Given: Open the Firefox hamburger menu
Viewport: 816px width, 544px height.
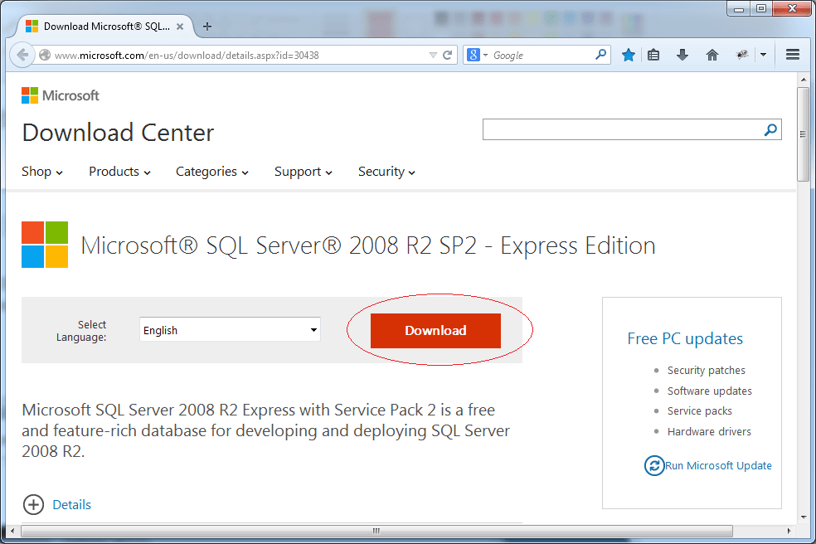Looking at the screenshot, I should pyautogui.click(x=793, y=54).
